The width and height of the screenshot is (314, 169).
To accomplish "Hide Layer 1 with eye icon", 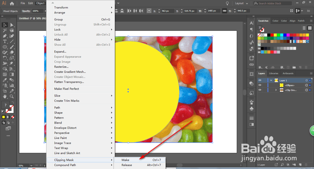I will click(x=260, y=80).
